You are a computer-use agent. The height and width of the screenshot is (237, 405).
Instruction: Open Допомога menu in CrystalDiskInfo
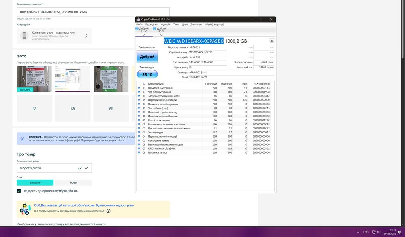click(196, 25)
